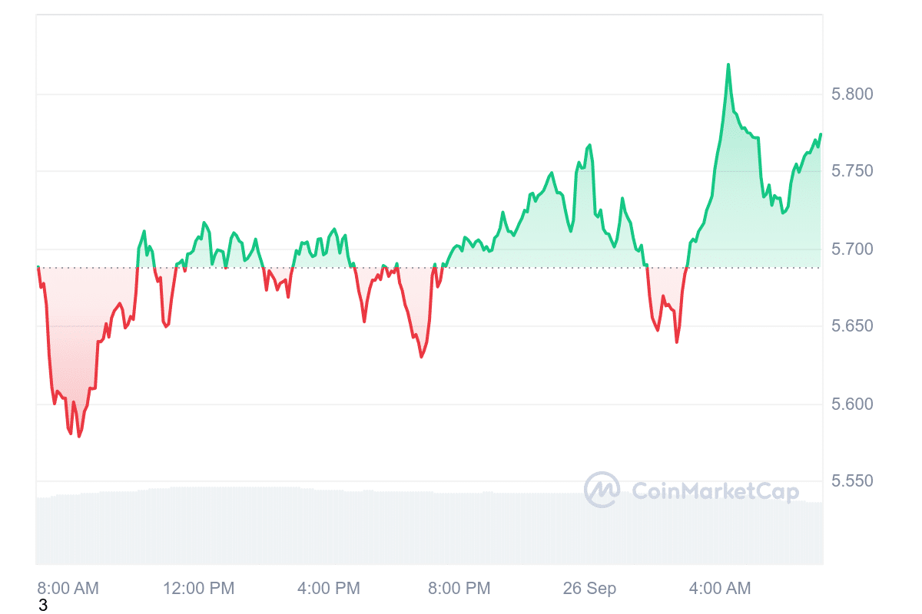
Task: Click the number 3 below the chart
Action: pyautogui.click(x=43, y=606)
